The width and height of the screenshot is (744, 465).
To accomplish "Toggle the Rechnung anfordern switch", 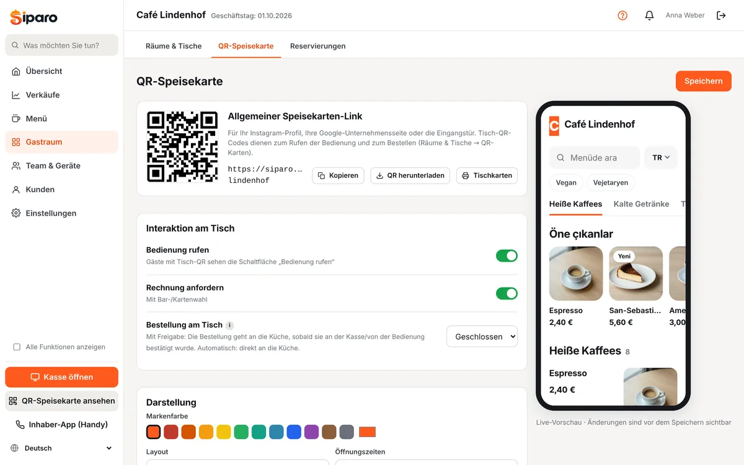I will click(507, 293).
